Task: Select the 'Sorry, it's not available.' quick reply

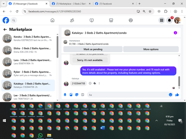Action: tap(90, 60)
